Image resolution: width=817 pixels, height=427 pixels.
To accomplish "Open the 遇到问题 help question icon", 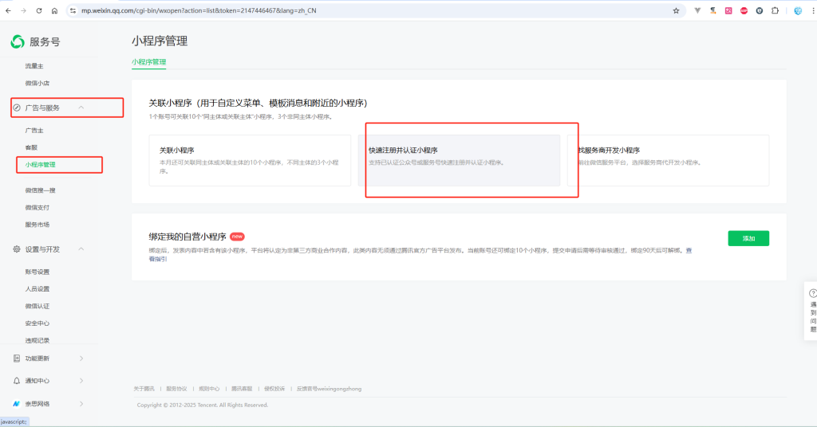I will pos(813,293).
